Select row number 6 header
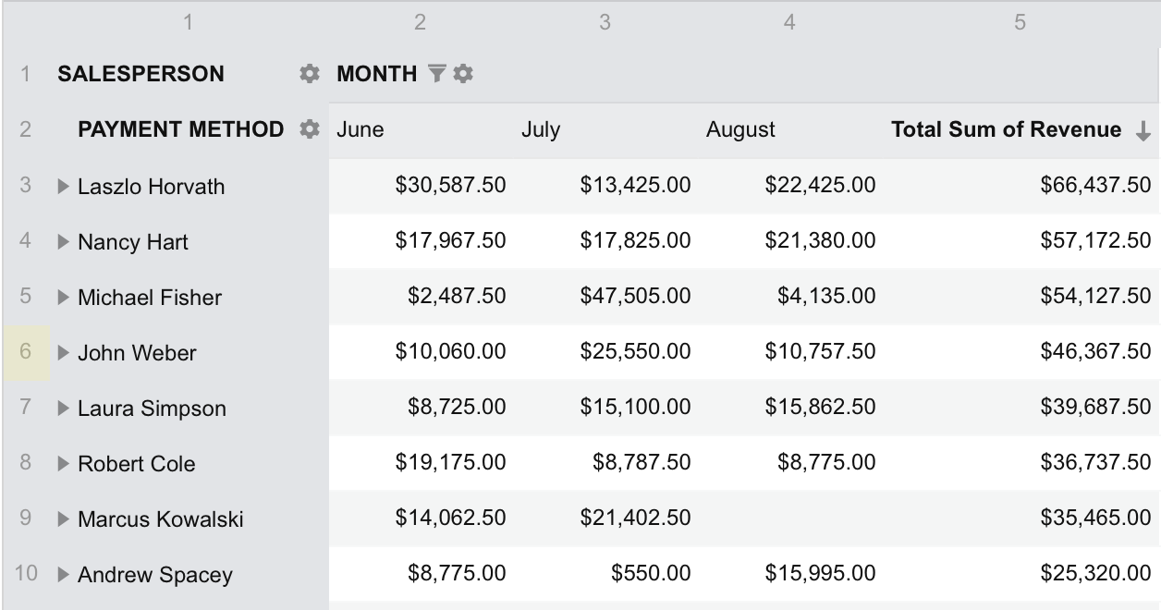The height and width of the screenshot is (610, 1161). coord(26,352)
